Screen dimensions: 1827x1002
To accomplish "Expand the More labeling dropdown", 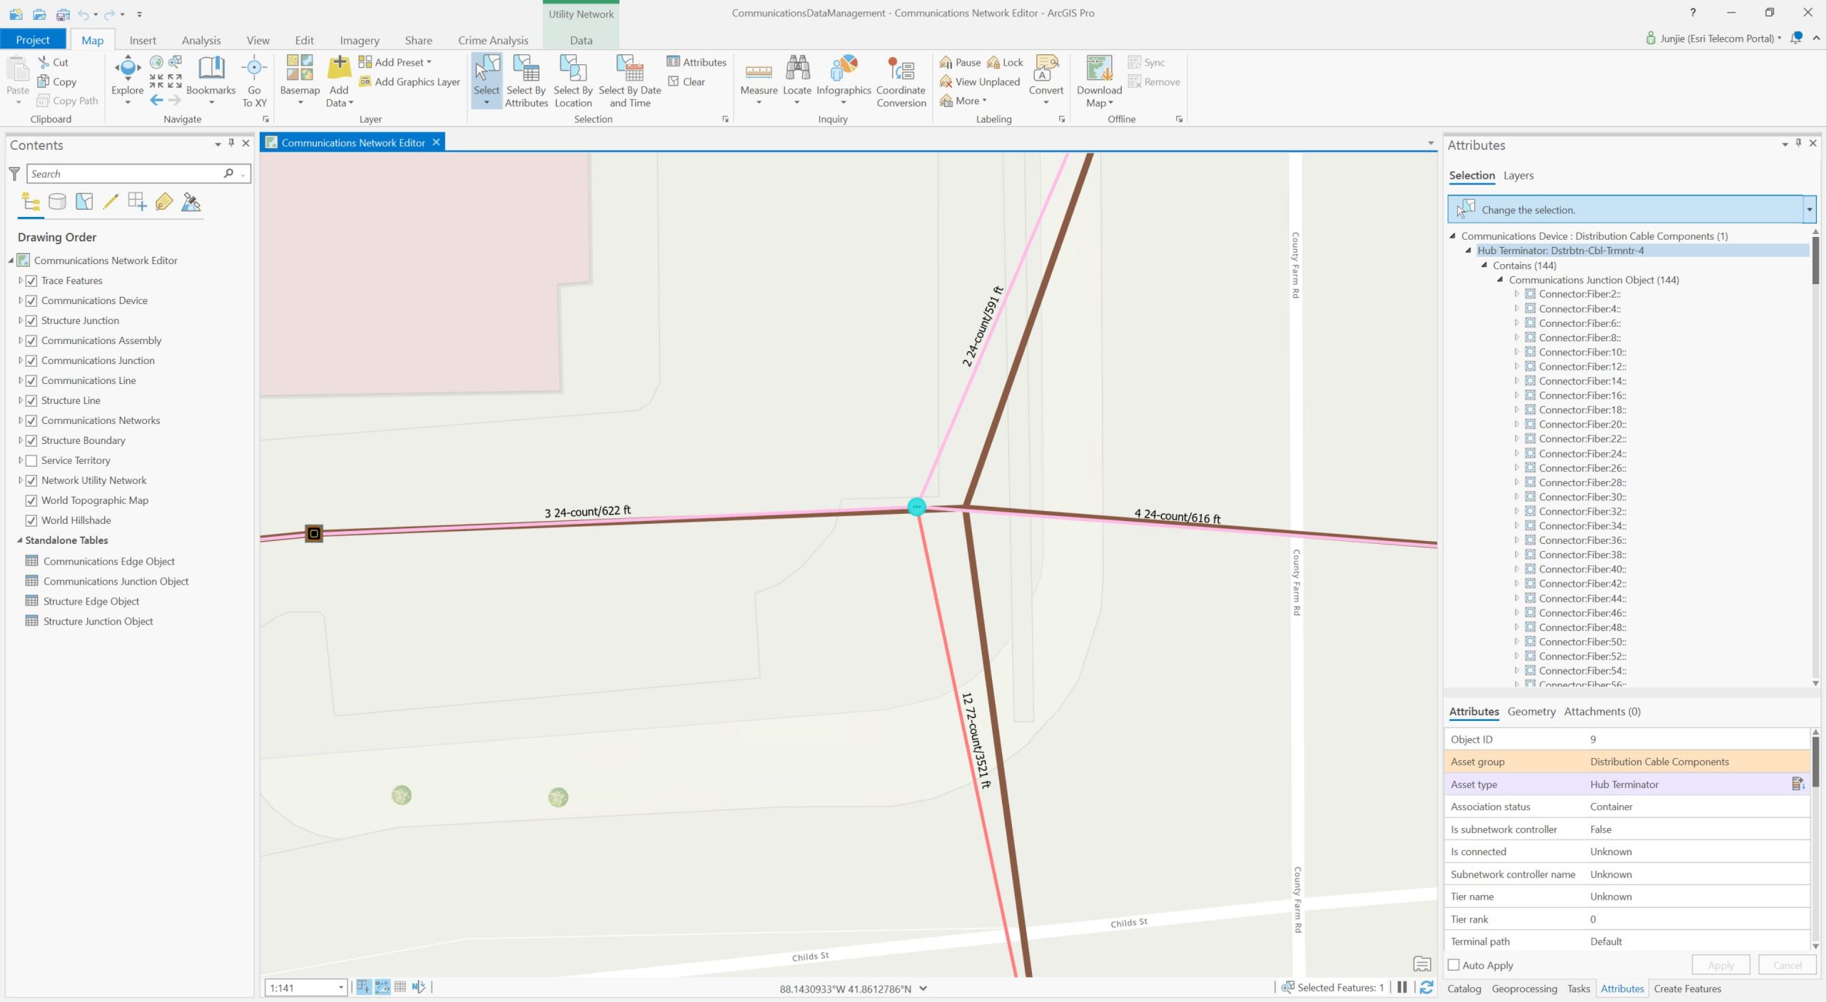I will (963, 101).
